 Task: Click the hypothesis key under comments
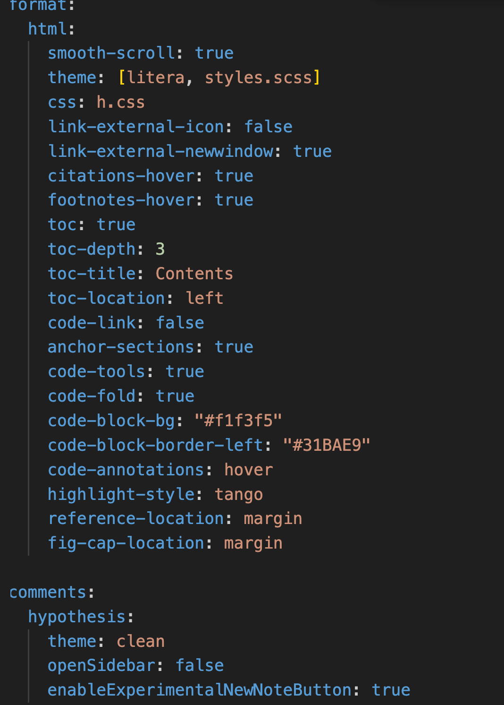coord(77,617)
